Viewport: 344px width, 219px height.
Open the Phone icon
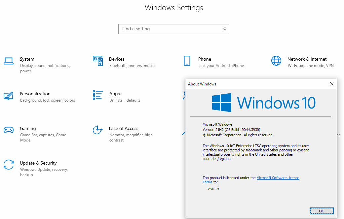[187, 61]
